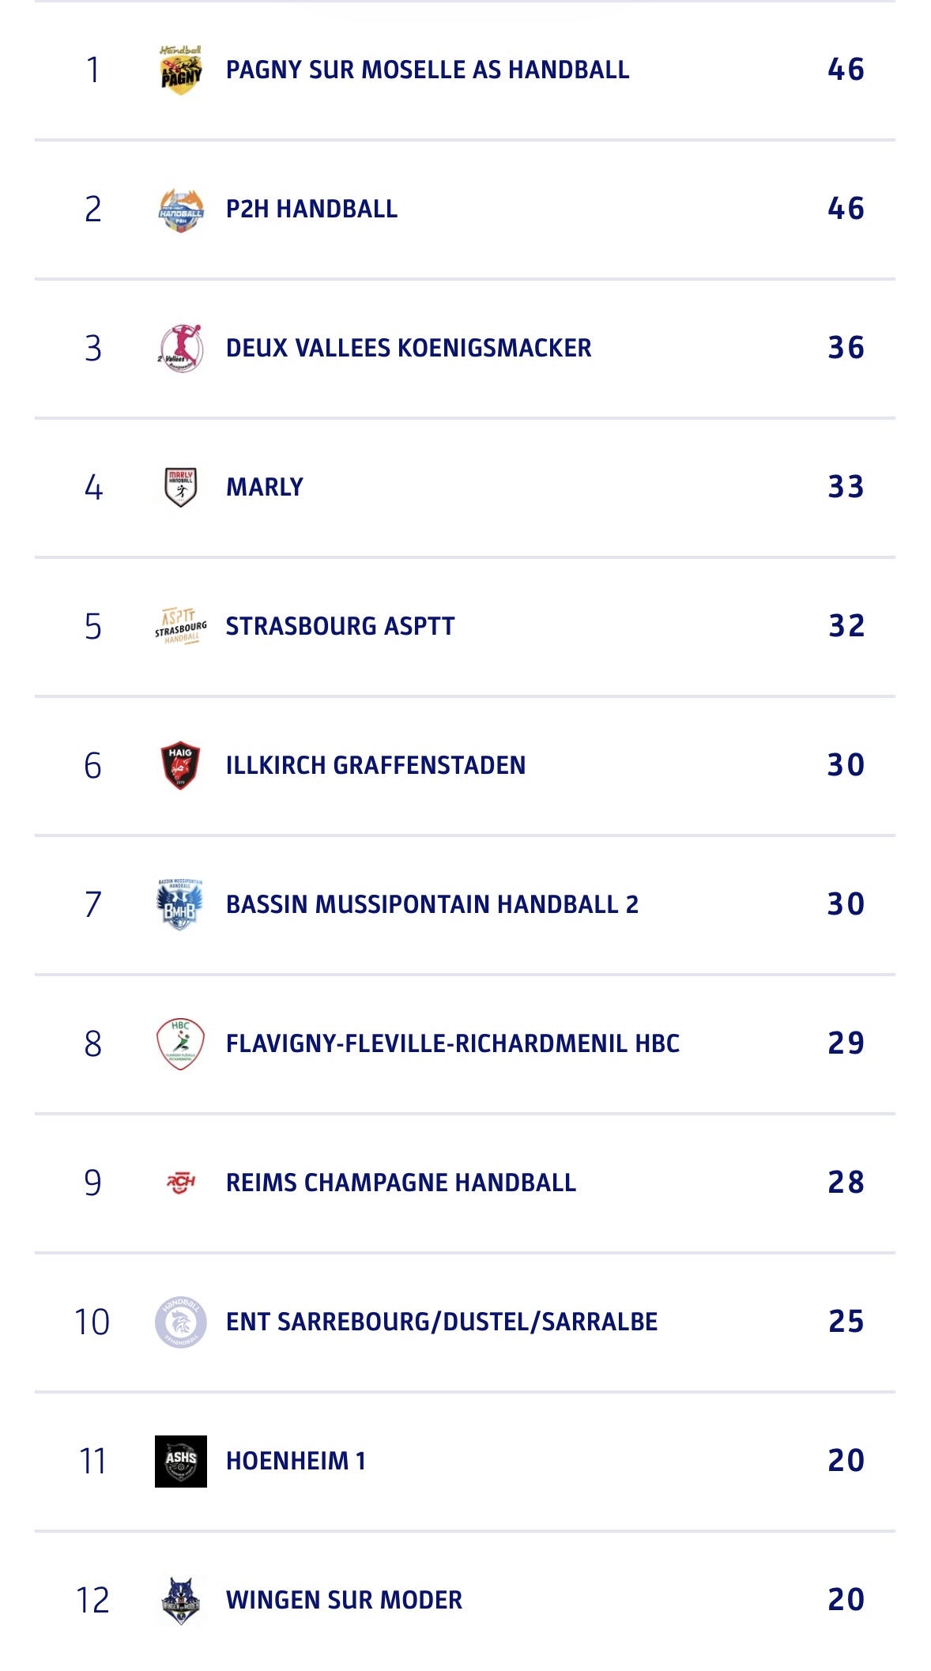Screen dimensions: 931x1671
Task: Tap the Reims Champagne RCH logo
Action: point(181,1183)
